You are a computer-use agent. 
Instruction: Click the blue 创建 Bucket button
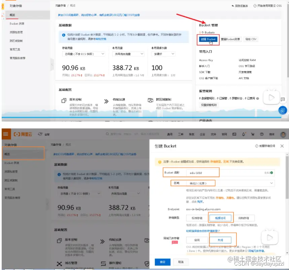(x=208, y=39)
